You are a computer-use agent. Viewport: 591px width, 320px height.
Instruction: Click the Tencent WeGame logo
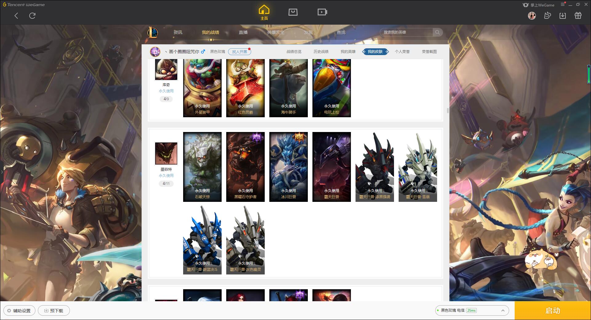24,5
